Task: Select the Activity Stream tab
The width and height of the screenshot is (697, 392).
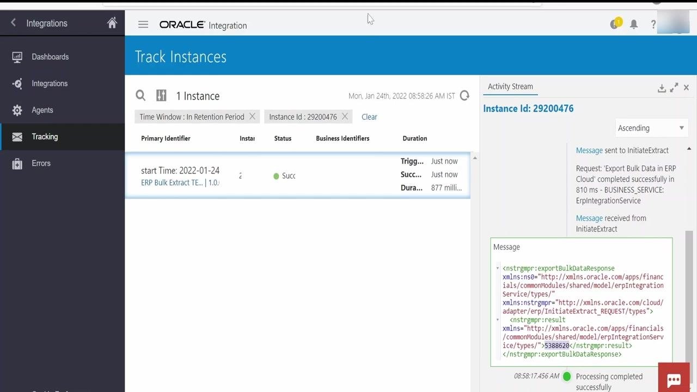Action: coord(510,87)
